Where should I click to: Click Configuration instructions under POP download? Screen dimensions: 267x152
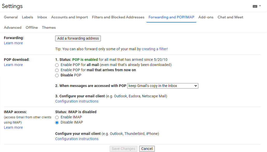click(x=77, y=101)
